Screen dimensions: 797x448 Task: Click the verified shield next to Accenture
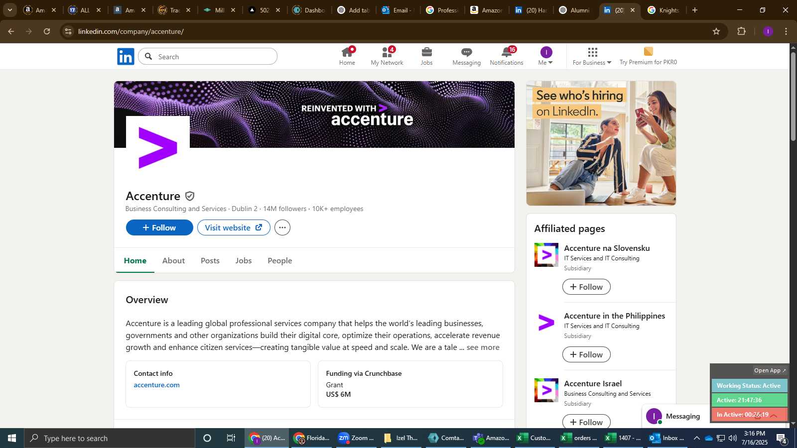point(190,196)
